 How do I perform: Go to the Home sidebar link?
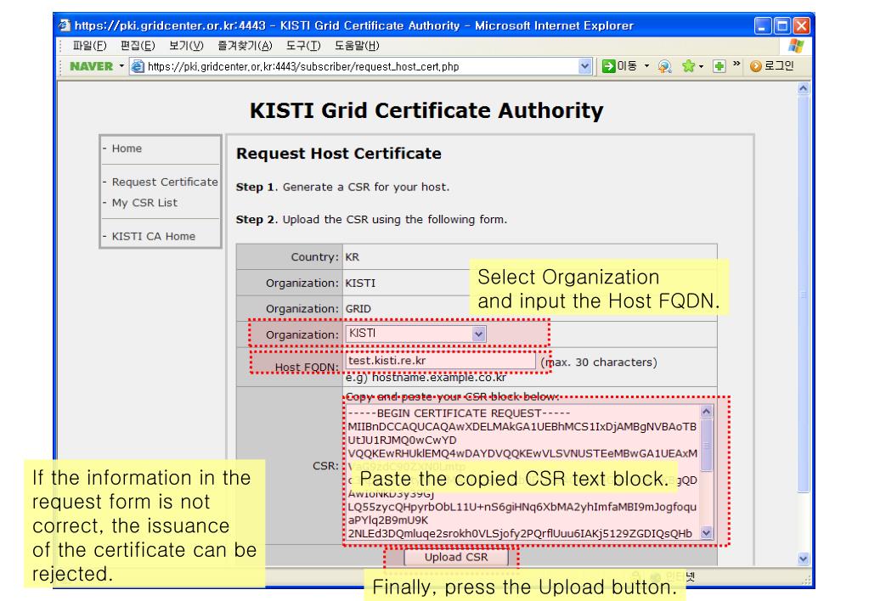[127, 149]
